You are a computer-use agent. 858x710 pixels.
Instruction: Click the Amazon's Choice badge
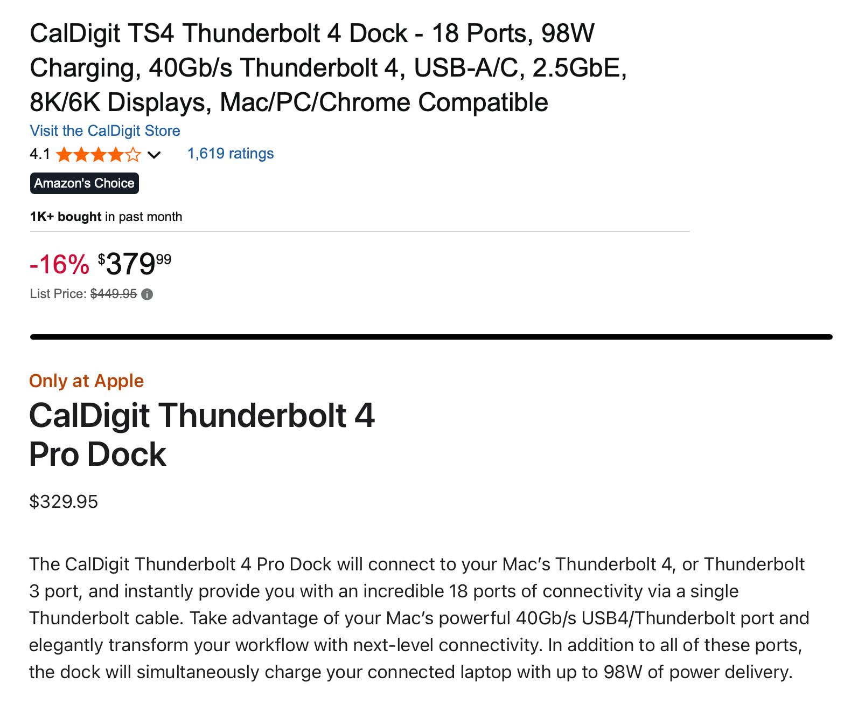pyautogui.click(x=84, y=183)
